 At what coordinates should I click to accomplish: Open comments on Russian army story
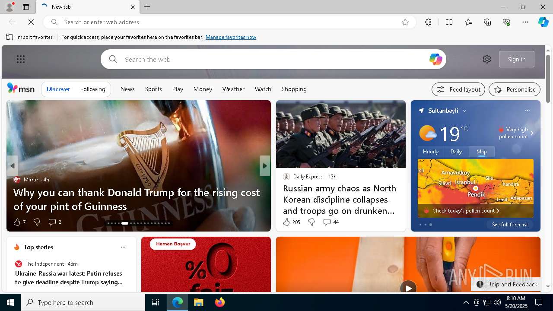331,222
